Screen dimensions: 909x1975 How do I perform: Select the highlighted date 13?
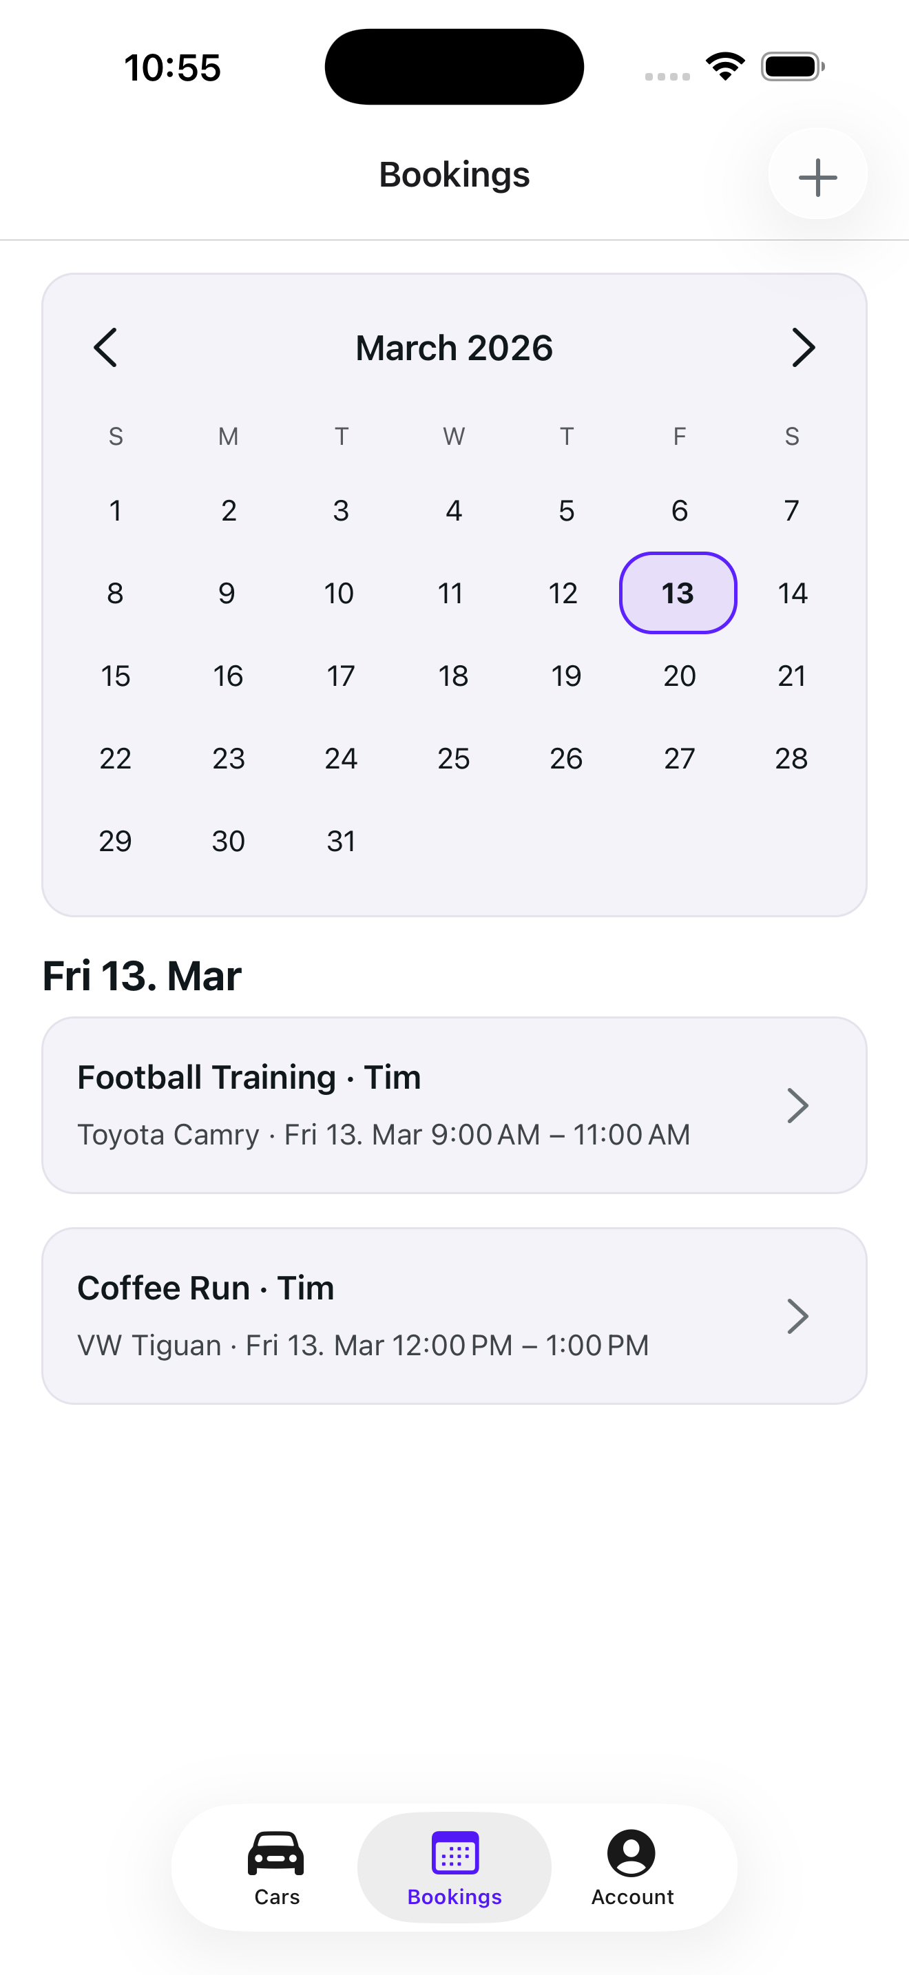[x=678, y=593]
